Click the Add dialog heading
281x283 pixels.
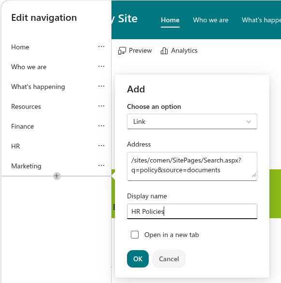coord(136,89)
